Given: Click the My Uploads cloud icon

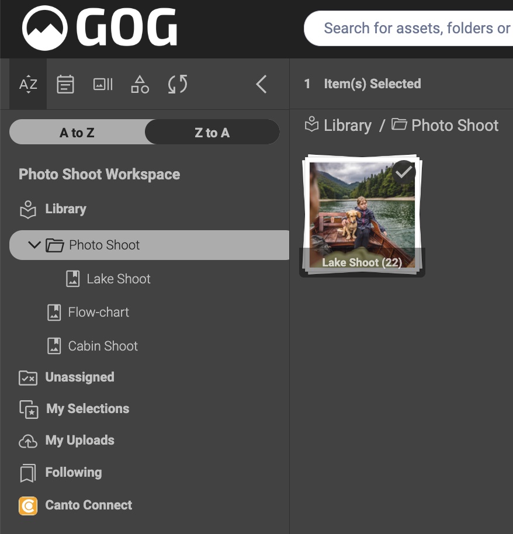Looking at the screenshot, I should pos(28,441).
